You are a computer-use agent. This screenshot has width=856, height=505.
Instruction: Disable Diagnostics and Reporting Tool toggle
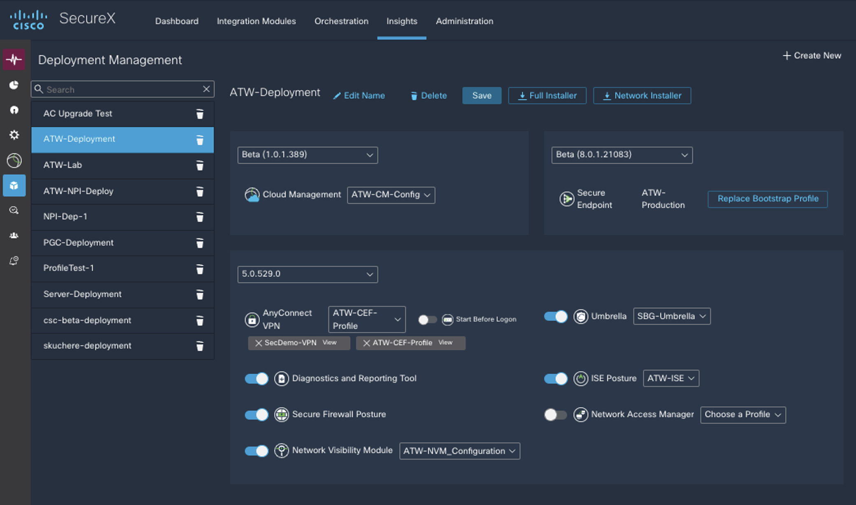pyautogui.click(x=256, y=378)
